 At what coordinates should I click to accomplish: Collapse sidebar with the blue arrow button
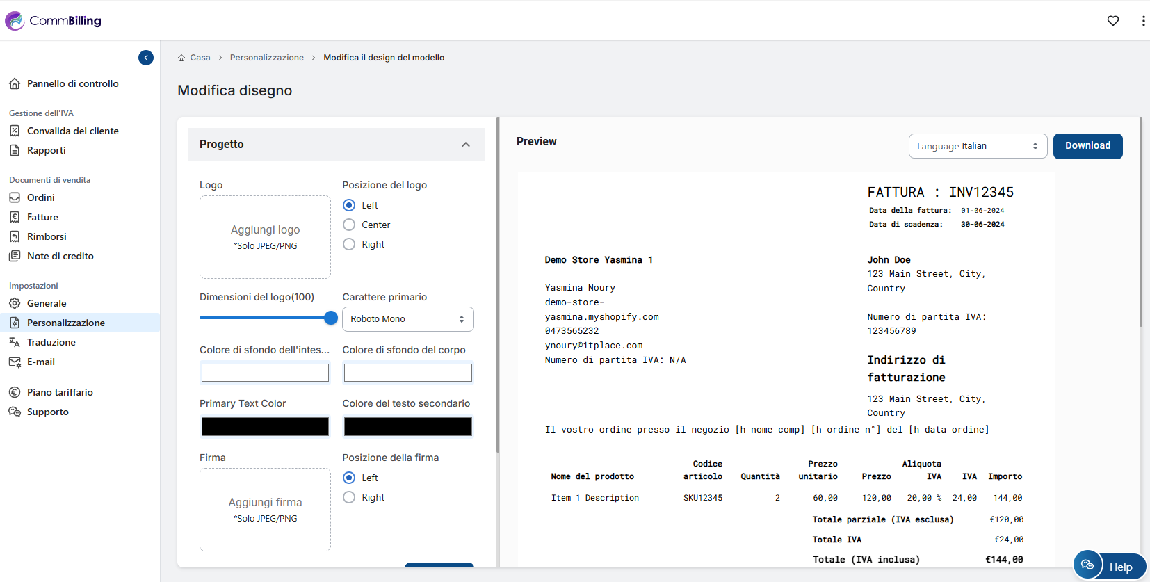pyautogui.click(x=146, y=58)
